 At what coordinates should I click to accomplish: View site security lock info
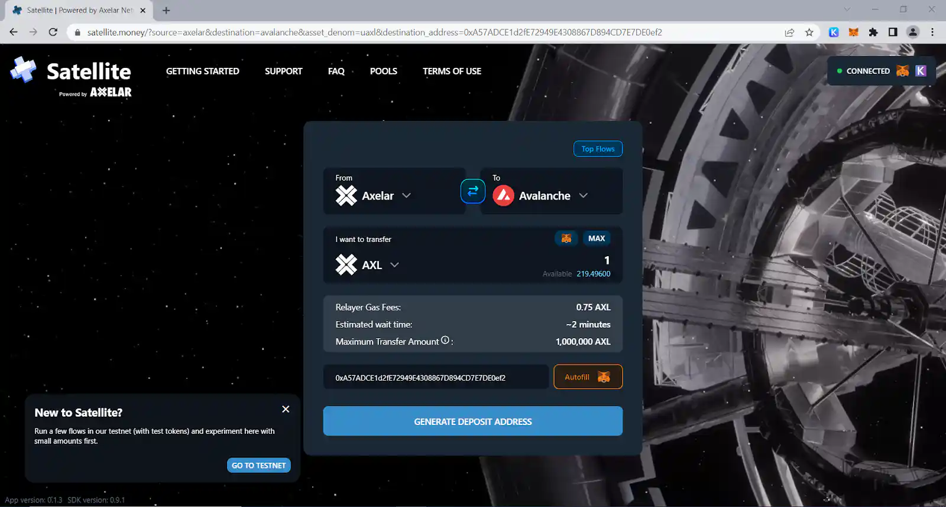click(77, 32)
